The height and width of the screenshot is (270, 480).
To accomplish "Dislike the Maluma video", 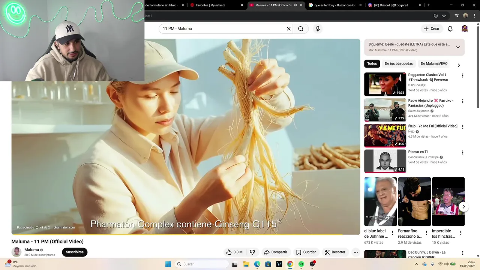I will click(x=252, y=252).
